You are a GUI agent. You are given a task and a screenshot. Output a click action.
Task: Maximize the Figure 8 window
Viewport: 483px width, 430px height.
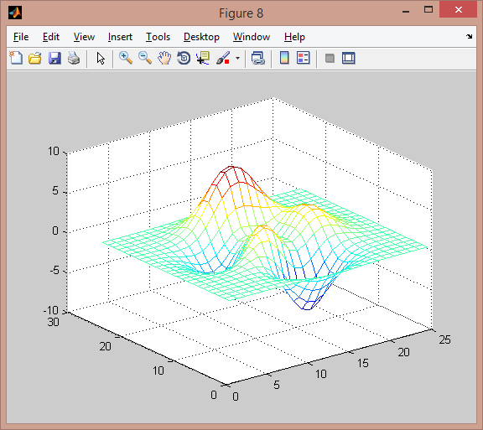[428, 9]
